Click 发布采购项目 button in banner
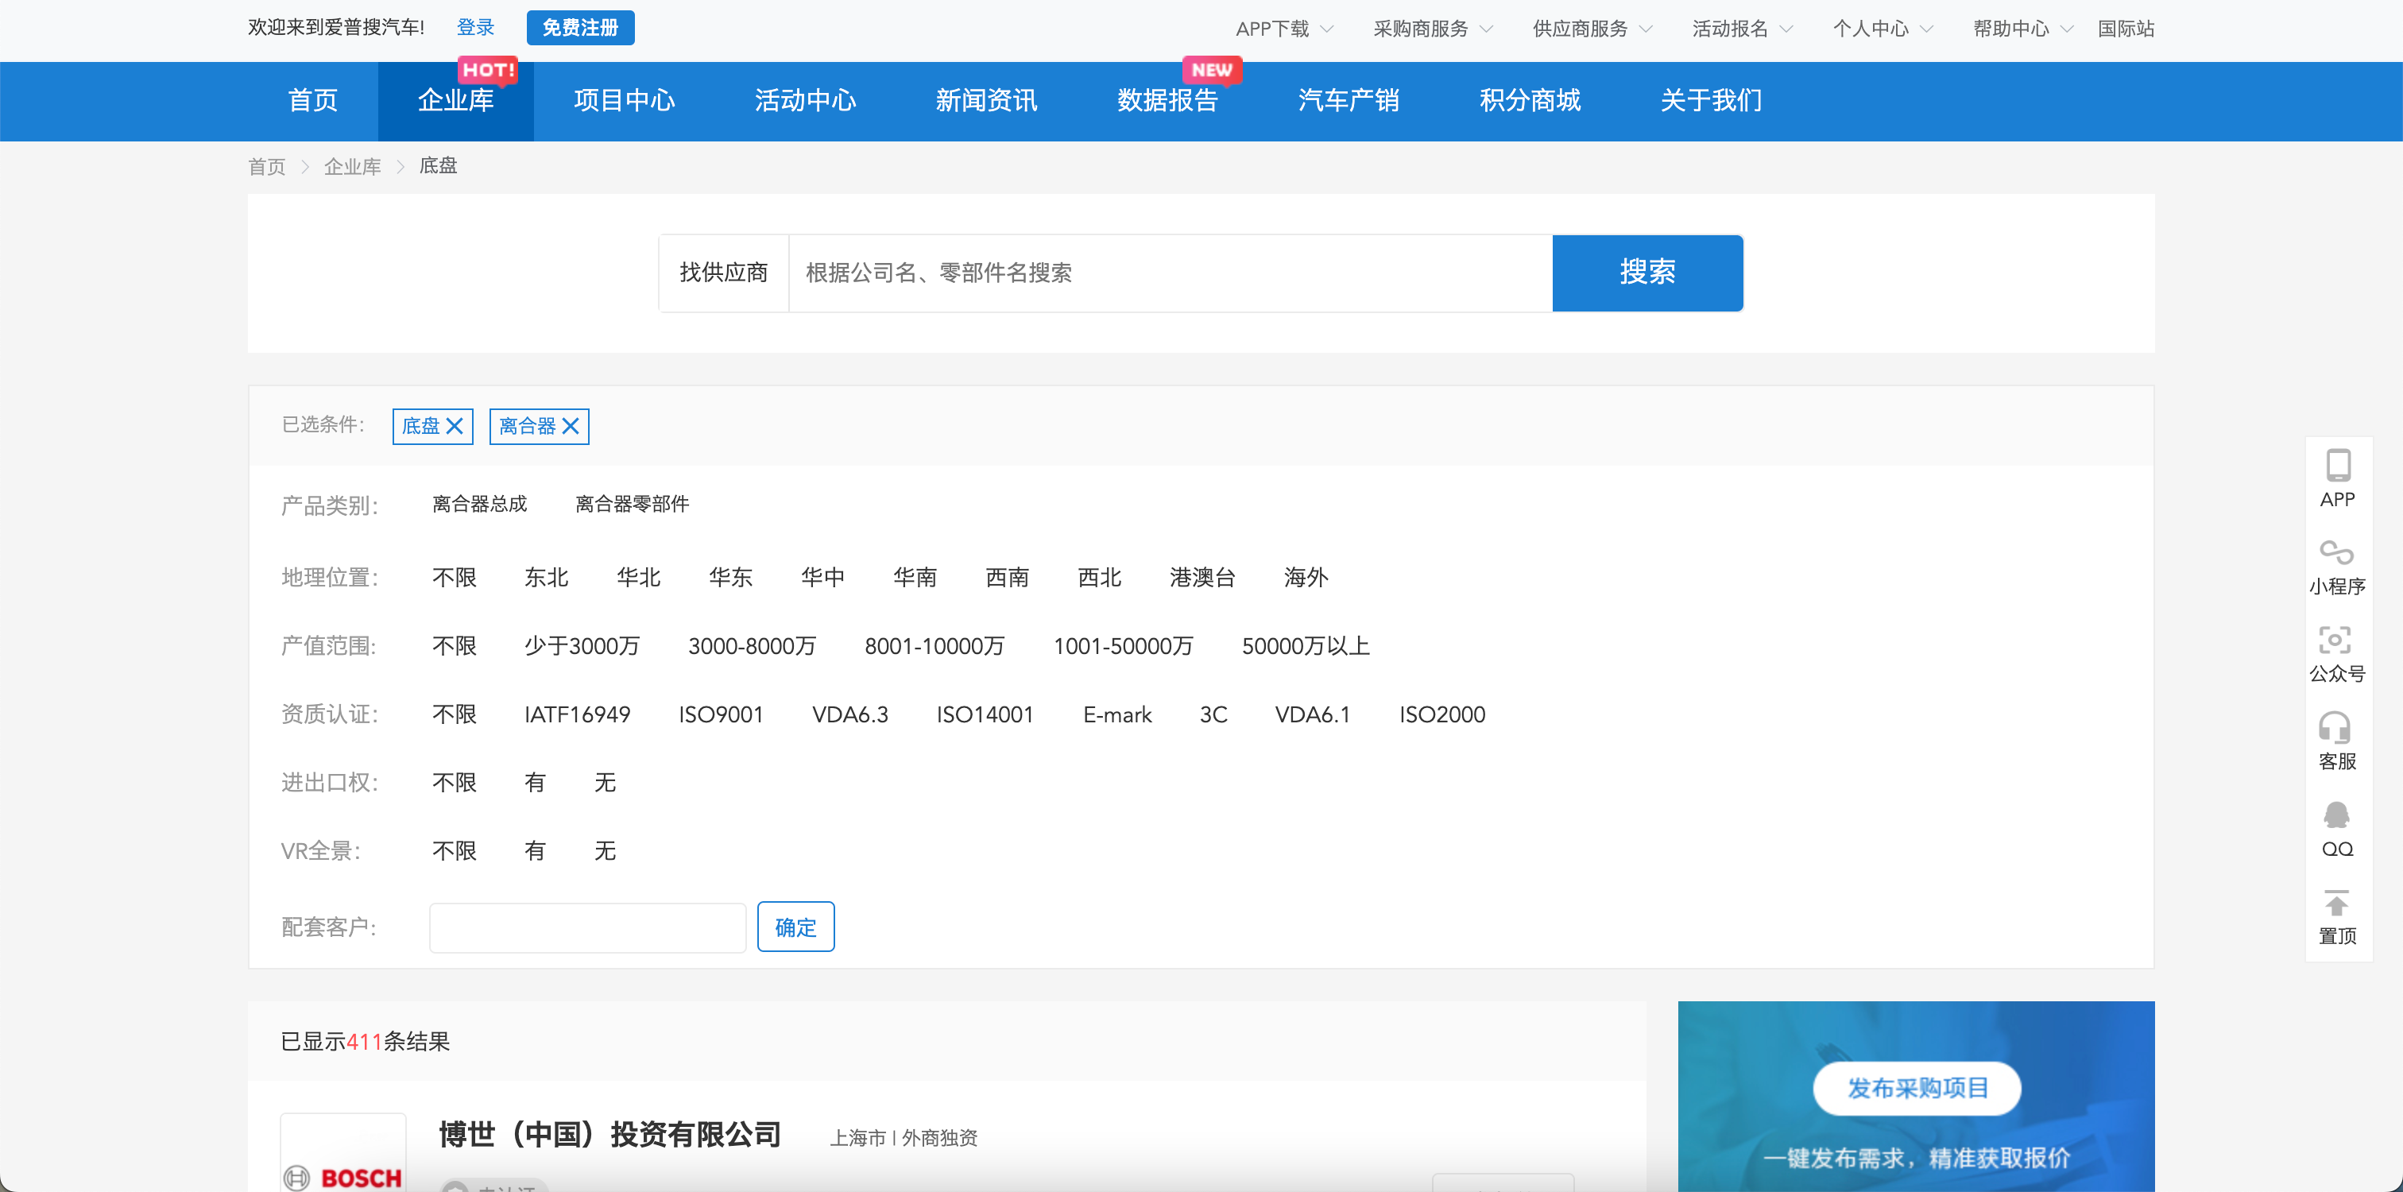This screenshot has height=1192, width=2403. click(1917, 1089)
